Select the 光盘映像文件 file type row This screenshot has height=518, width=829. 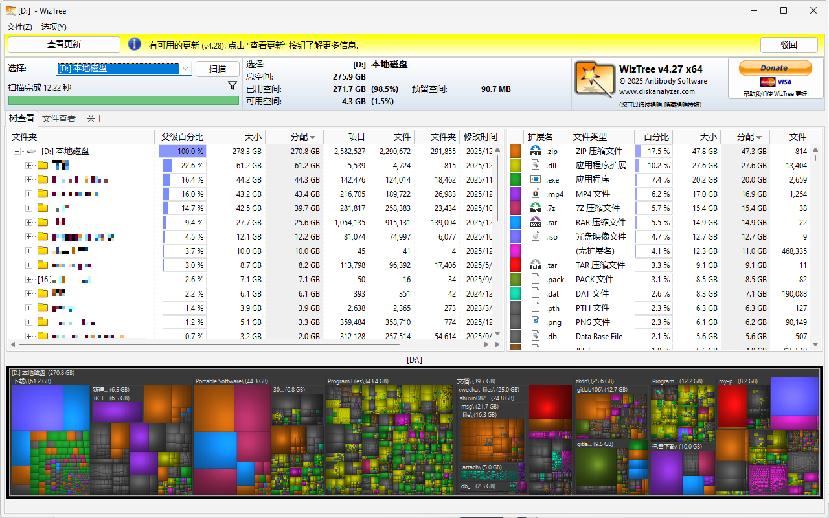pyautogui.click(x=659, y=236)
